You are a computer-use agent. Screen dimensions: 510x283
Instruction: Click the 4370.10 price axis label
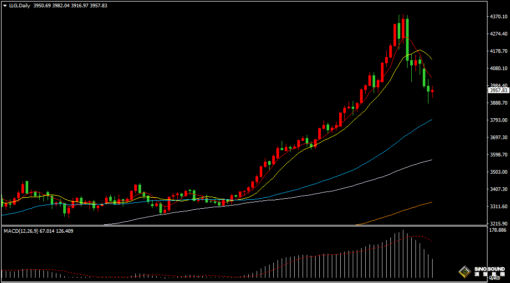coord(498,17)
